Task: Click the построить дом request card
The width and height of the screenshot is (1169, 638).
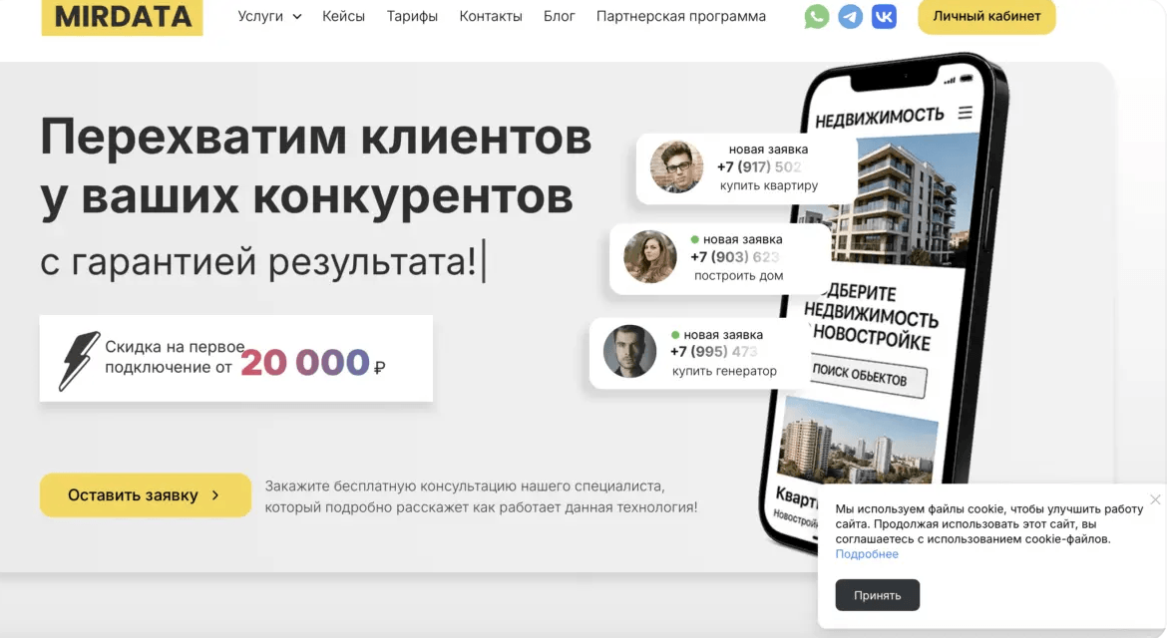Action: tap(719, 258)
